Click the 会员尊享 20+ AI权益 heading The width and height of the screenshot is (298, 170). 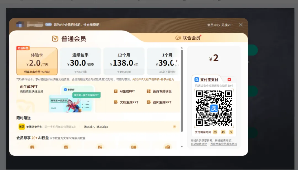(33, 138)
